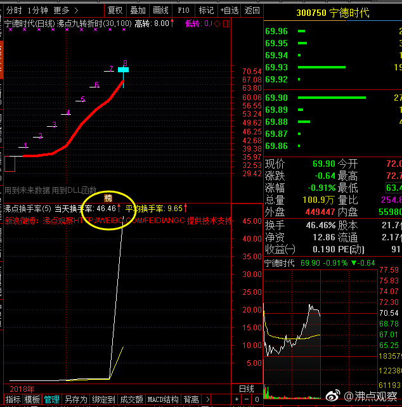Click 另存为 to save template
Image resolution: width=402 pixels, height=407 pixels.
[76, 399]
